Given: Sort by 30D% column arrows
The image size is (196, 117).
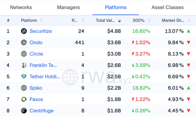Looking at the screenshot, I should (x=149, y=21).
